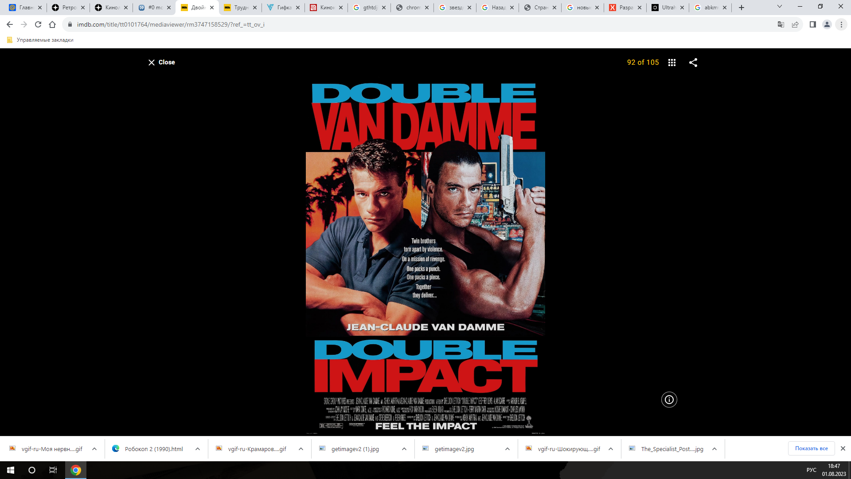
Task: Open the Chrome profile menu
Action: pos(827,24)
